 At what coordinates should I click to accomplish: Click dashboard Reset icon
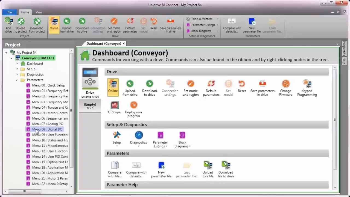(242, 86)
